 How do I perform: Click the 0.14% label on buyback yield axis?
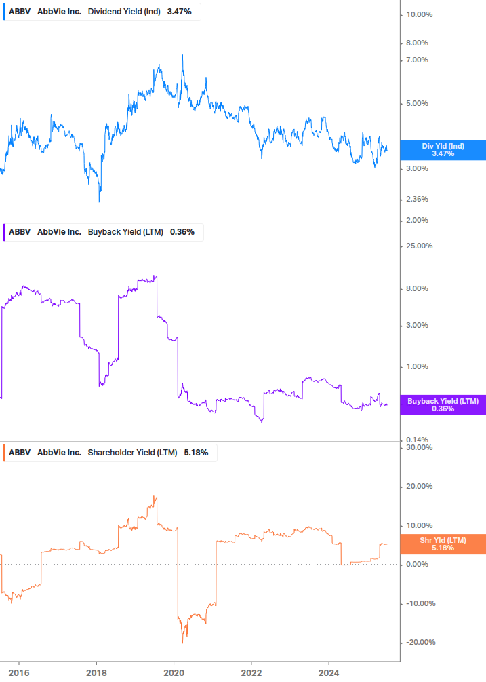click(x=417, y=440)
